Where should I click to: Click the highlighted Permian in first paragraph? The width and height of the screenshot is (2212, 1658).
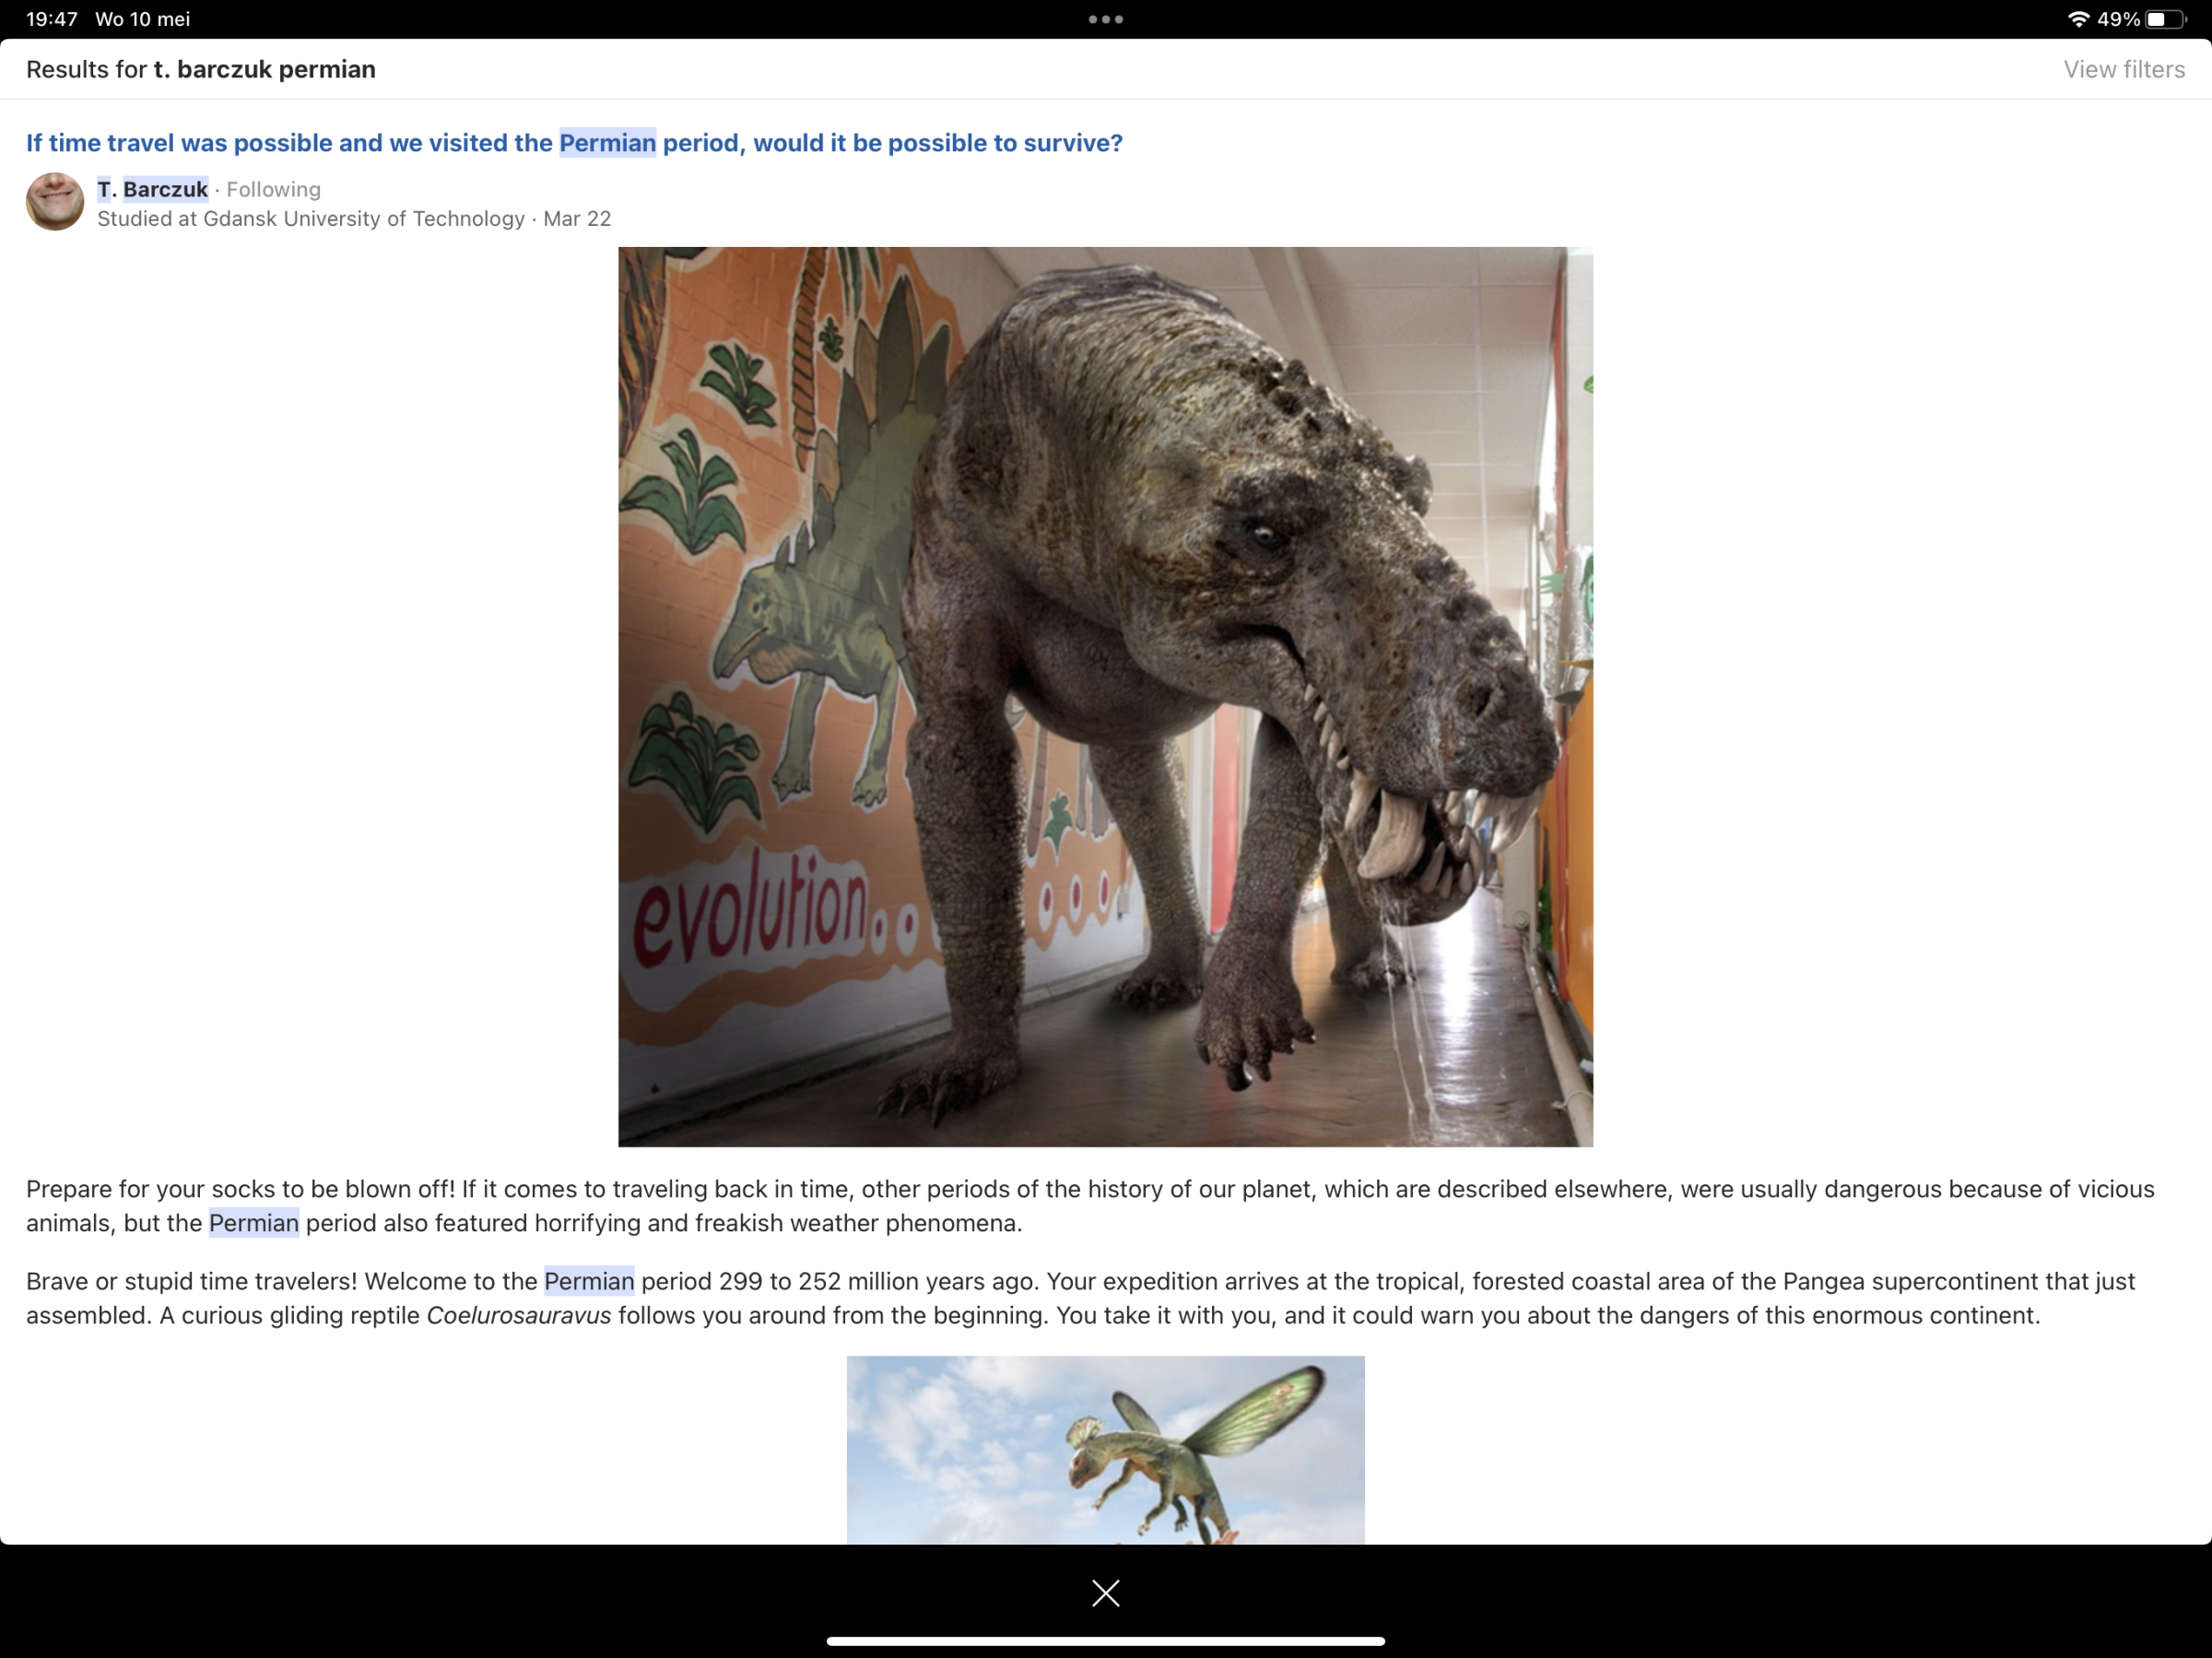[x=254, y=1223]
